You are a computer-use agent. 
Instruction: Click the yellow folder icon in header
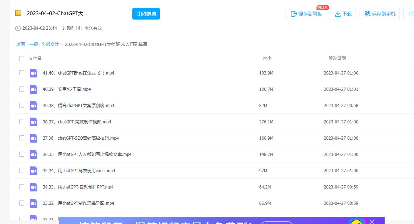pyautogui.click(x=18, y=13)
